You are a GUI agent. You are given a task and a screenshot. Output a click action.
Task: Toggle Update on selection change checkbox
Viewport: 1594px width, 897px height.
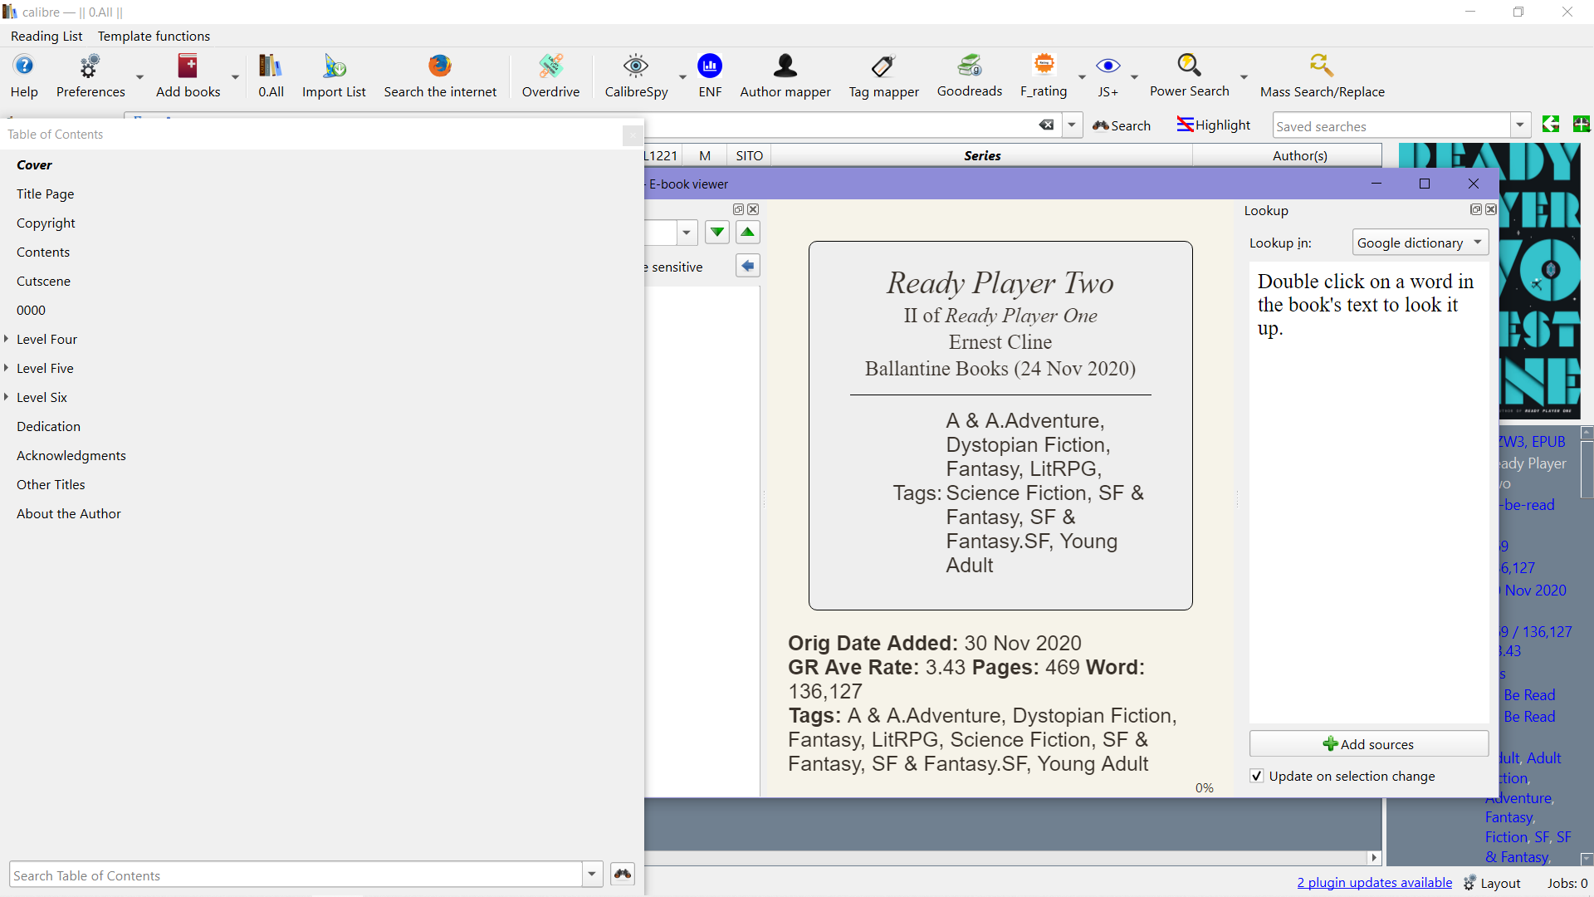pos(1257,776)
